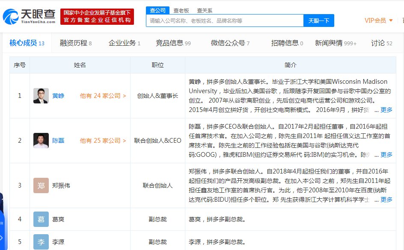Image resolution: width=404 pixels, height=250 pixels.
Task: Select the 查公司 search tab
Action: [157, 10]
